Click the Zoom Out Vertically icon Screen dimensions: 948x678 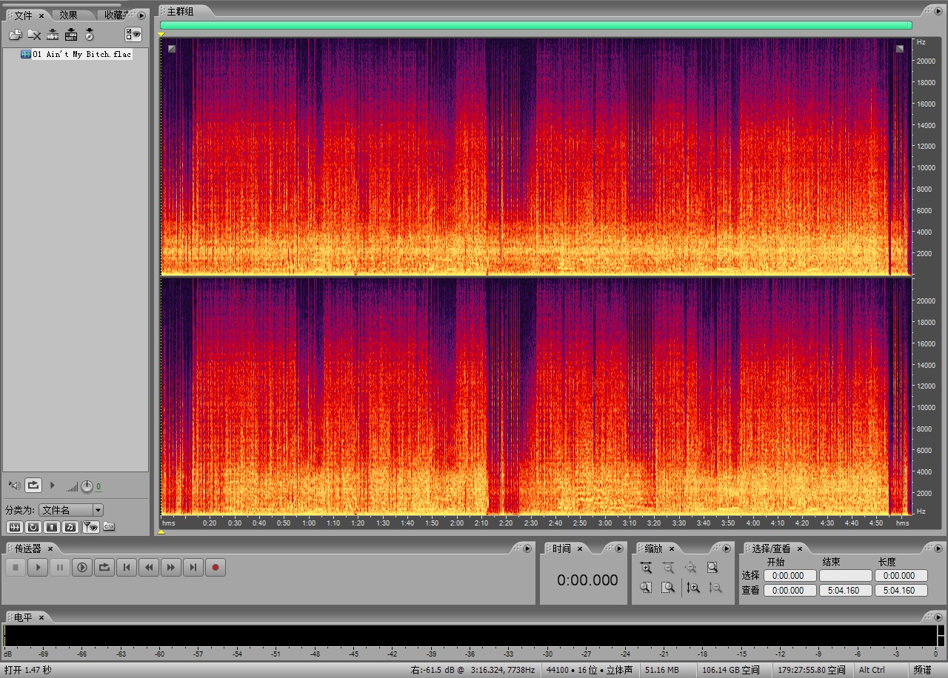click(x=715, y=587)
